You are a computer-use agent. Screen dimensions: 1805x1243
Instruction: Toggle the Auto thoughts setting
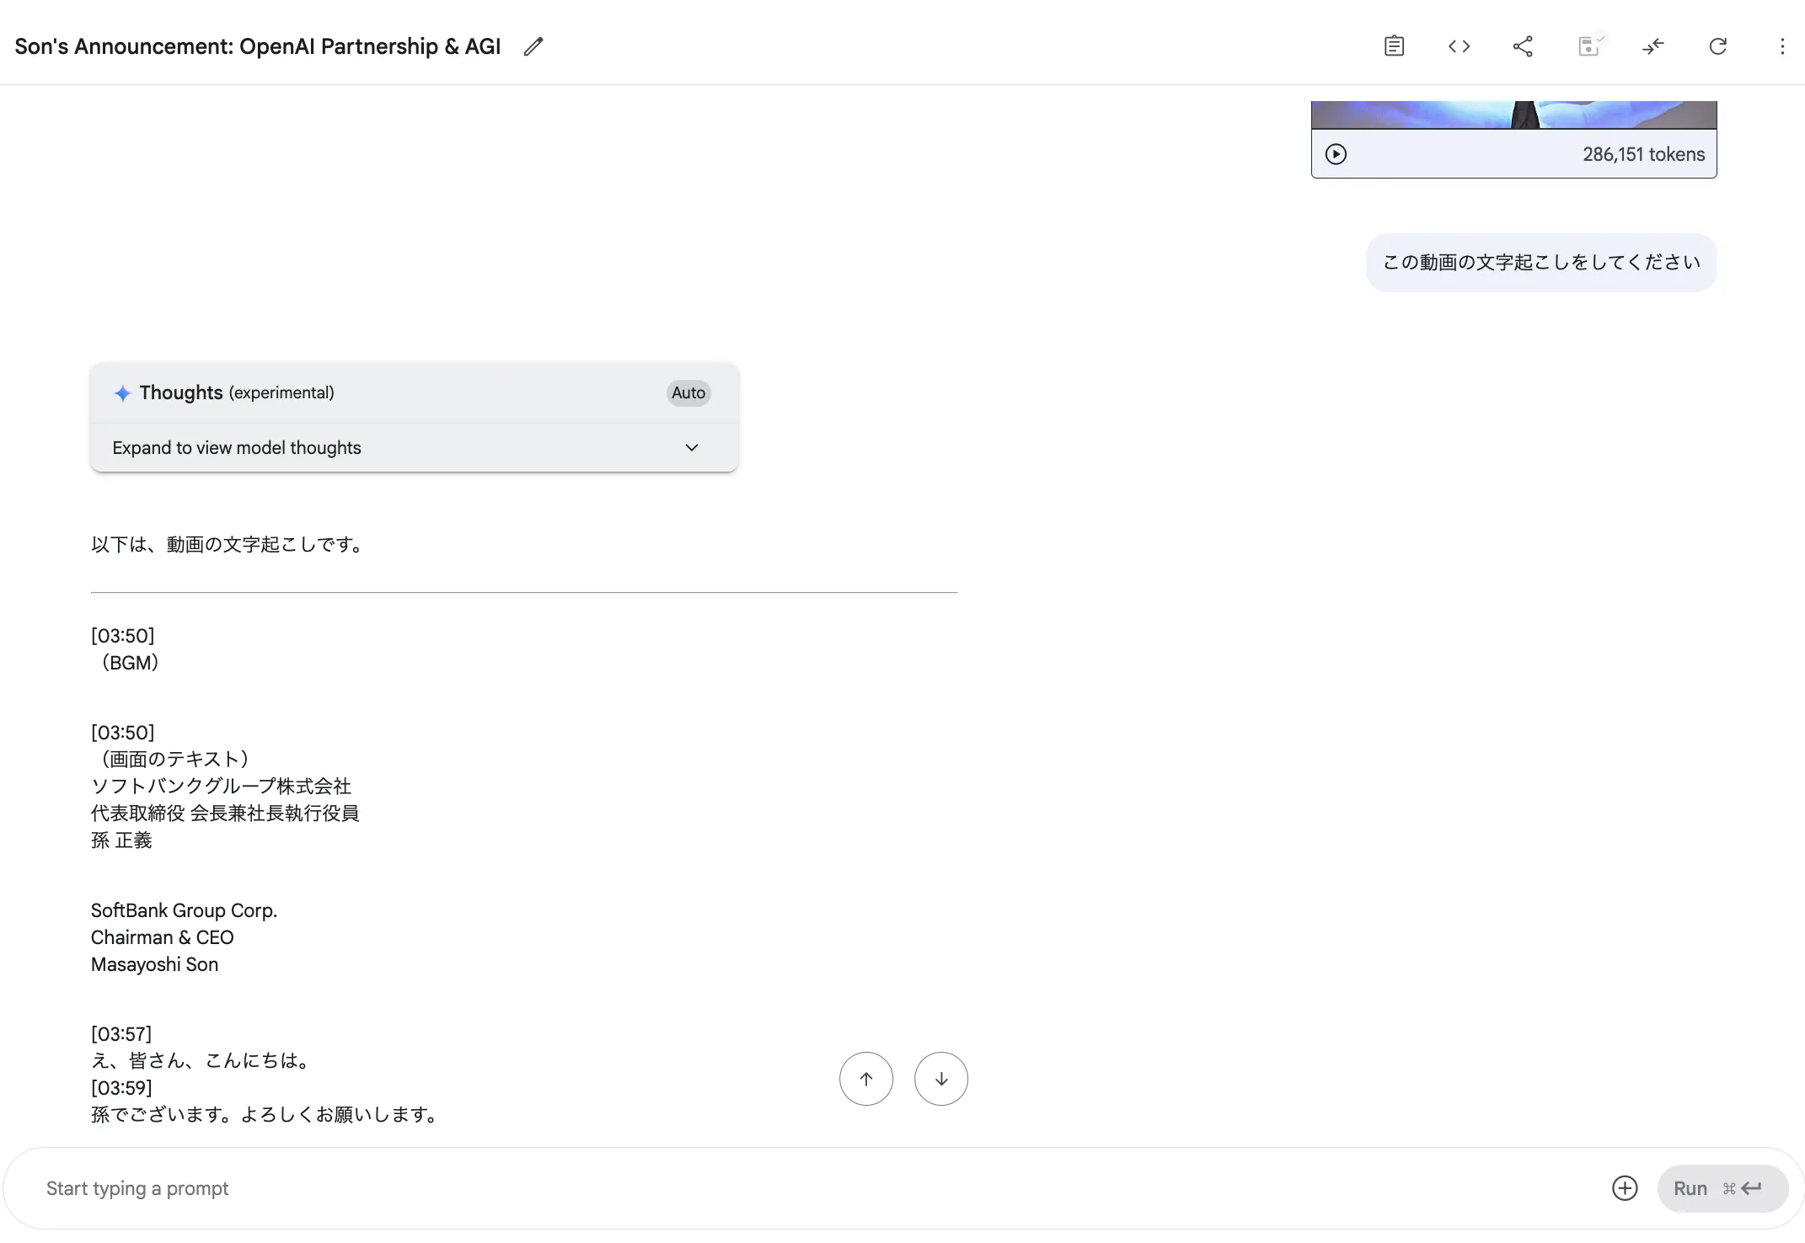688,392
